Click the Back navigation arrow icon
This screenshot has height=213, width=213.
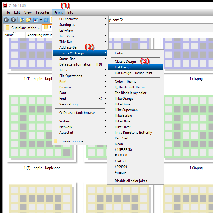point(6,20)
